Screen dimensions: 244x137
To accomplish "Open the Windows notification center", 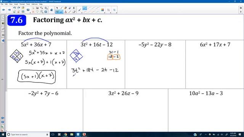I will (x=240, y=134).
